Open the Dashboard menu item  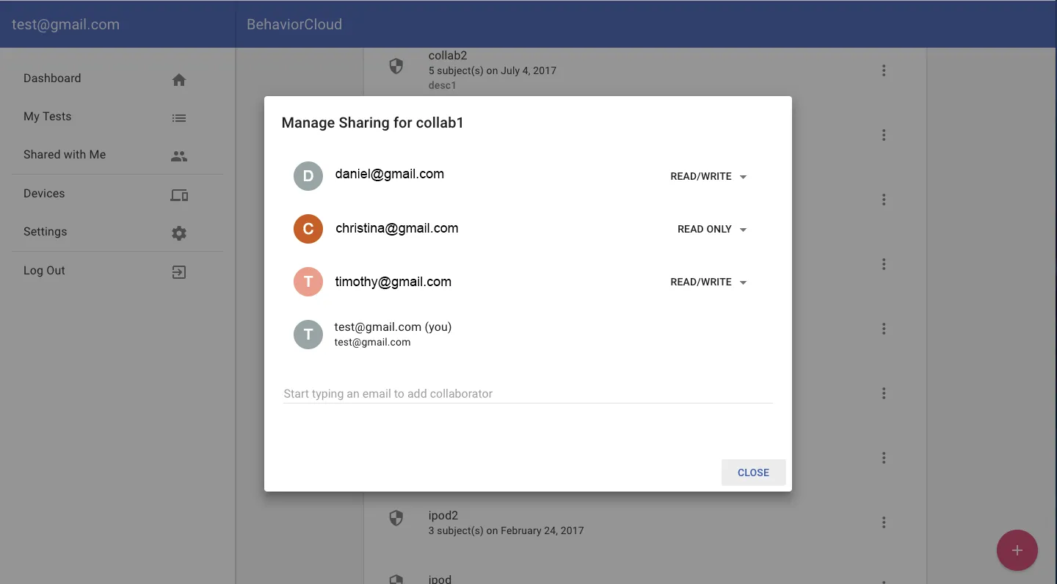tap(117, 79)
